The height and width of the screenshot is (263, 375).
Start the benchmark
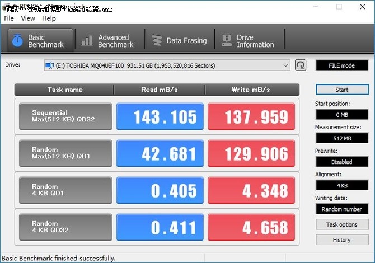[342, 90]
